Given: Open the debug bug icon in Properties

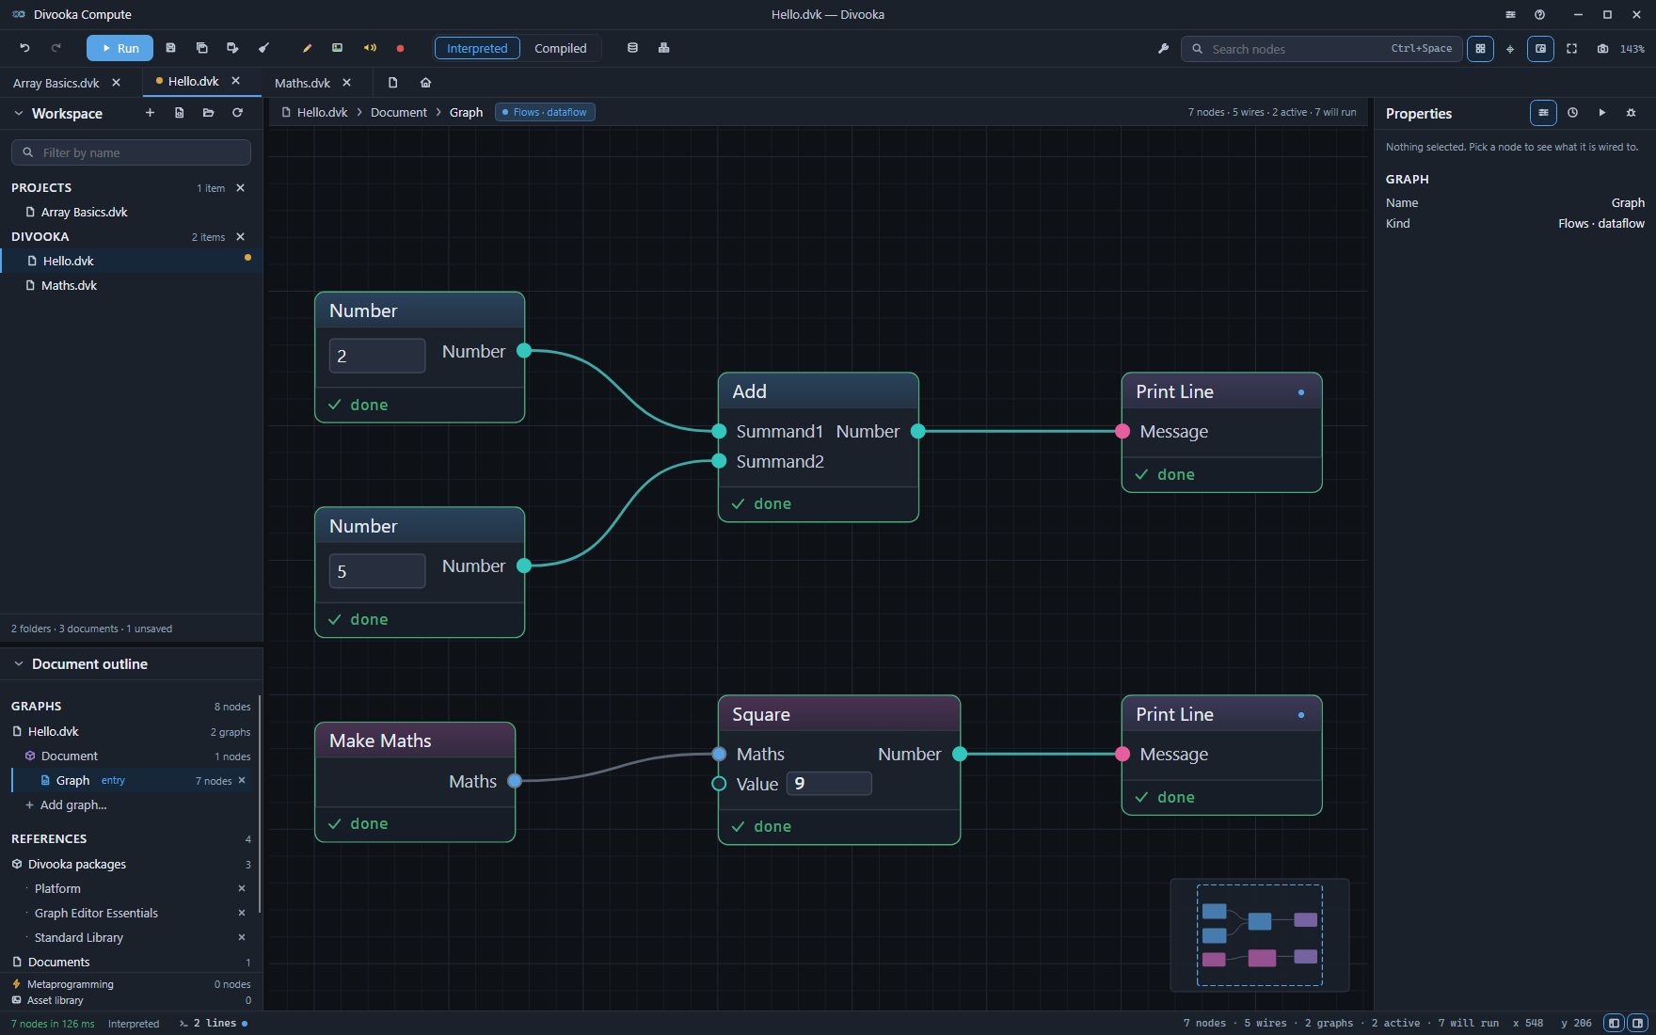Looking at the screenshot, I should 1631,113.
